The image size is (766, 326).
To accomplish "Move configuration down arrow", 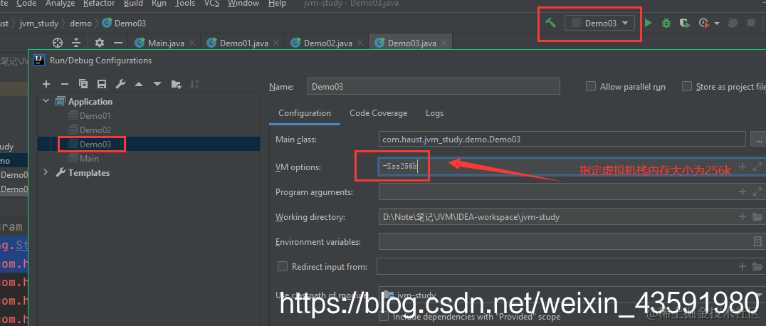I will pyautogui.click(x=157, y=84).
